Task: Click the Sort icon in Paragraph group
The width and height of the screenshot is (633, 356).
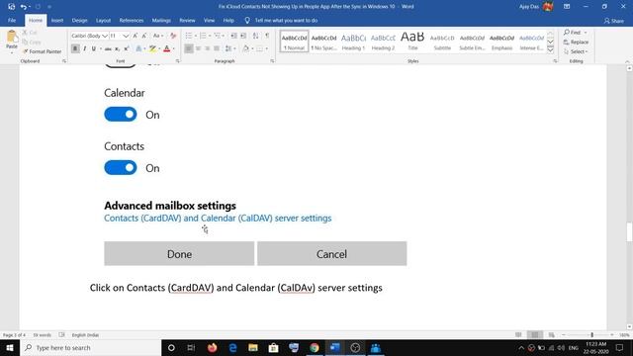Action: (255, 36)
